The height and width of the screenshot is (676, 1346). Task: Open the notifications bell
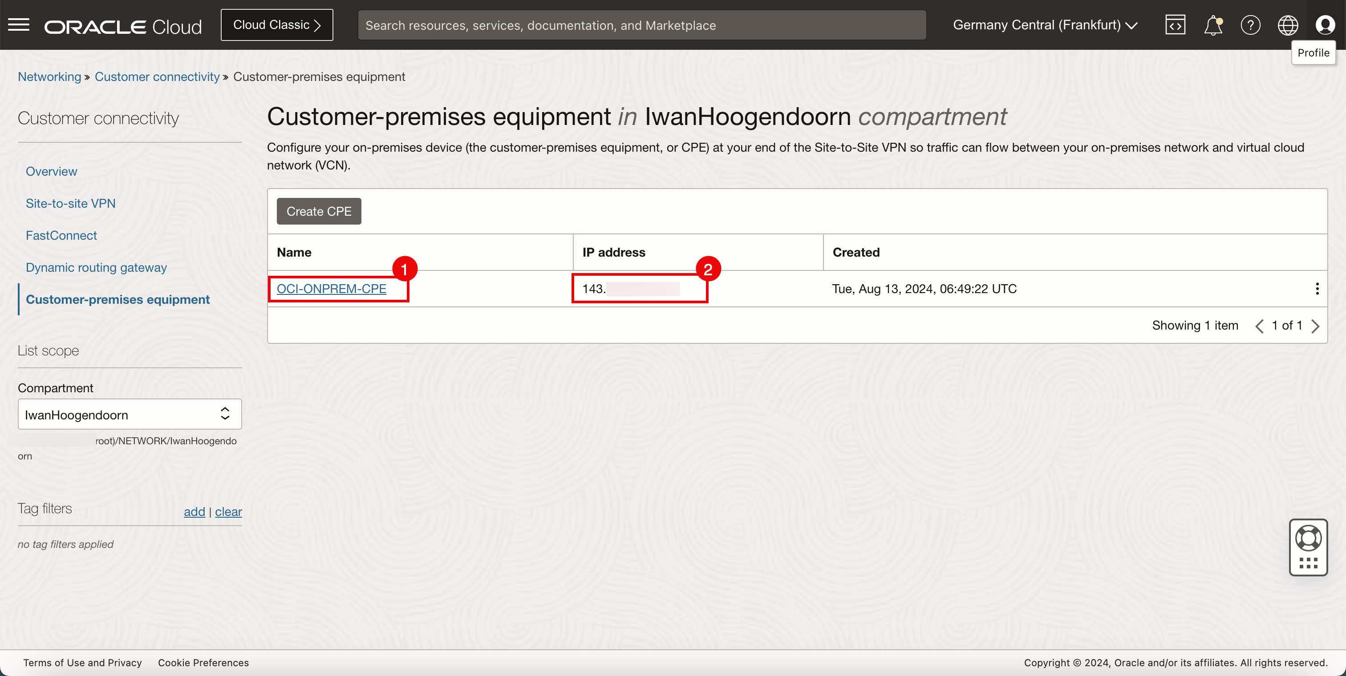pos(1213,24)
